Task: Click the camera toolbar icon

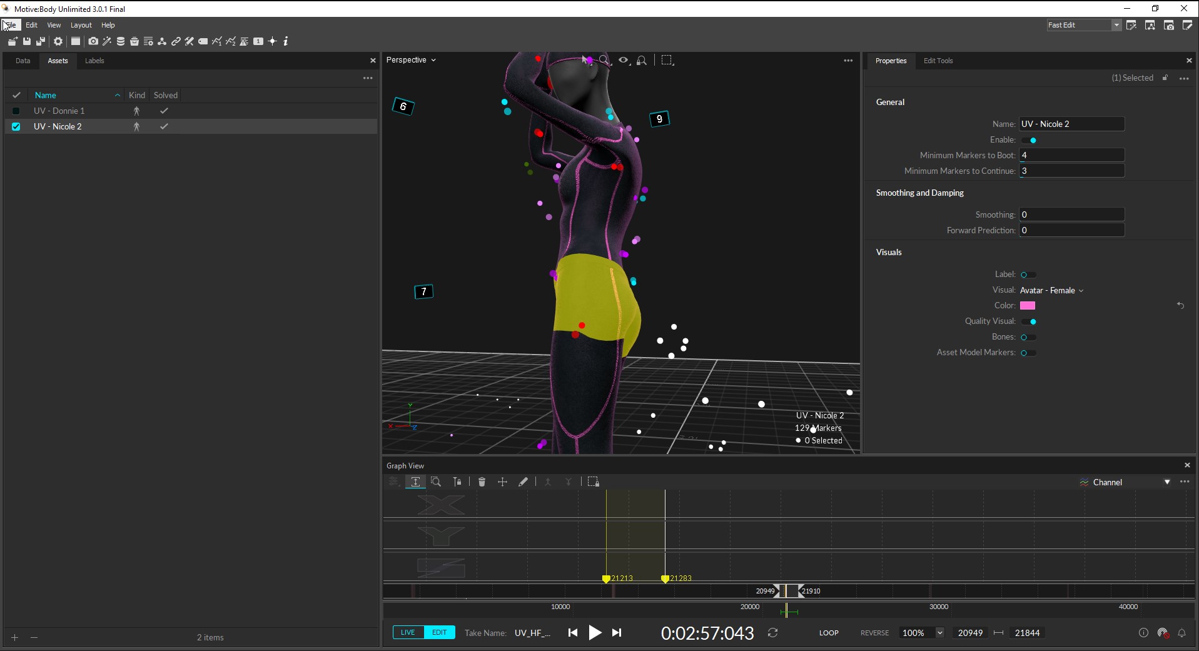Action: tap(93, 41)
